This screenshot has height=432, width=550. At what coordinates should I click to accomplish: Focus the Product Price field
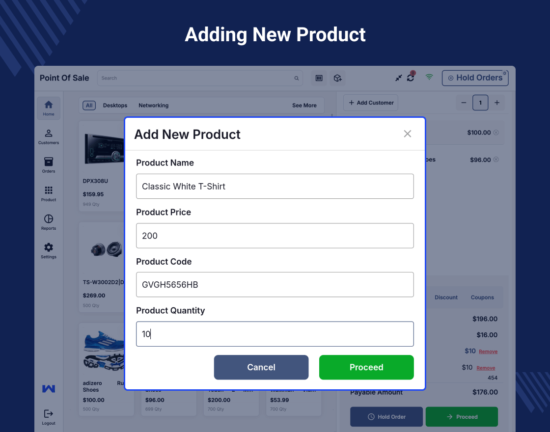point(275,236)
